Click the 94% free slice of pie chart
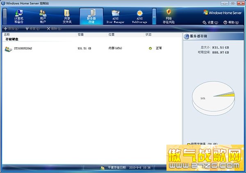 [203, 99]
